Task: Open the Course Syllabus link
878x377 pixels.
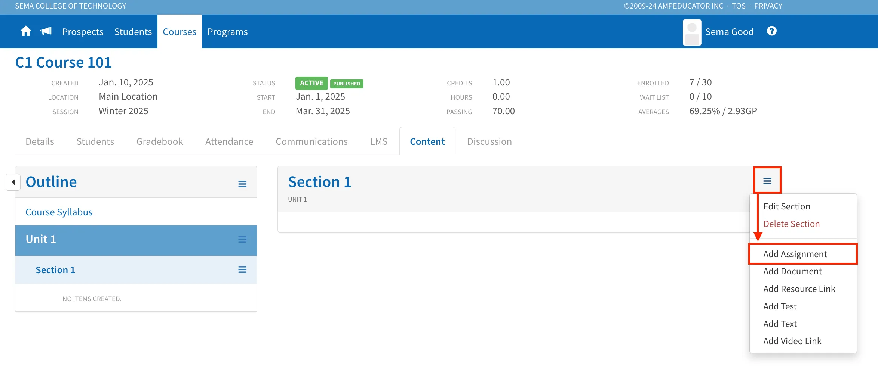Action: tap(59, 212)
